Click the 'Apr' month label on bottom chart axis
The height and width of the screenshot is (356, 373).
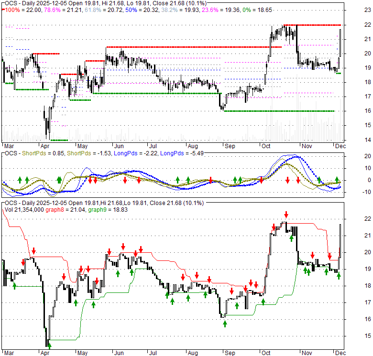(45, 353)
